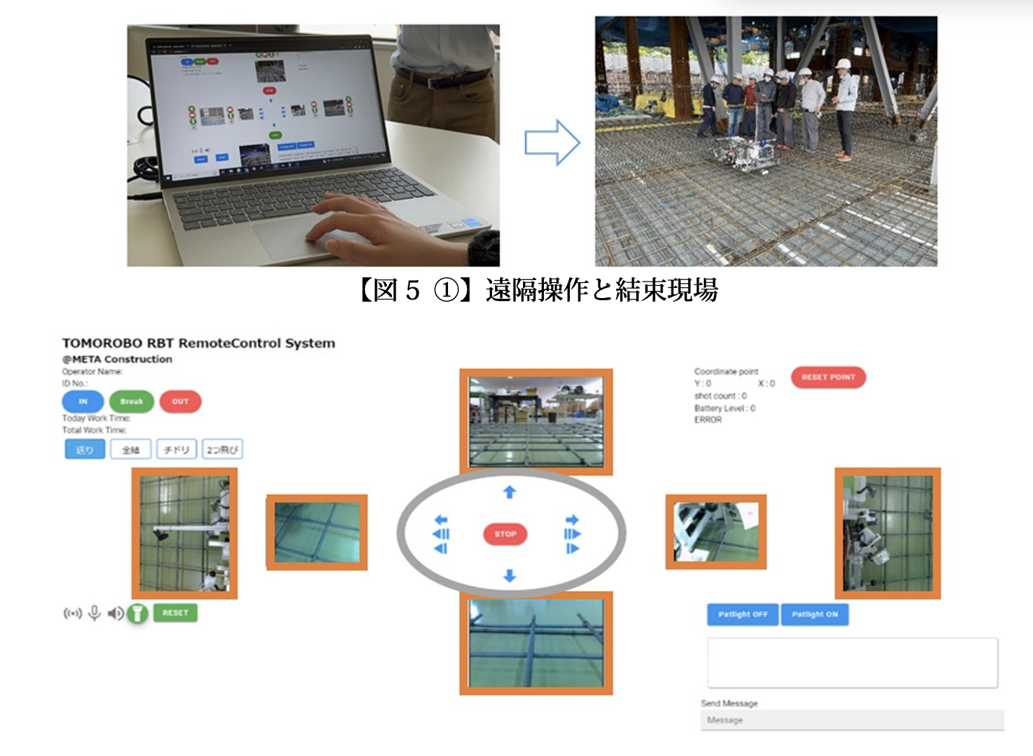Turn Patlight ON
Screen dimensions: 1033x756
tap(815, 614)
